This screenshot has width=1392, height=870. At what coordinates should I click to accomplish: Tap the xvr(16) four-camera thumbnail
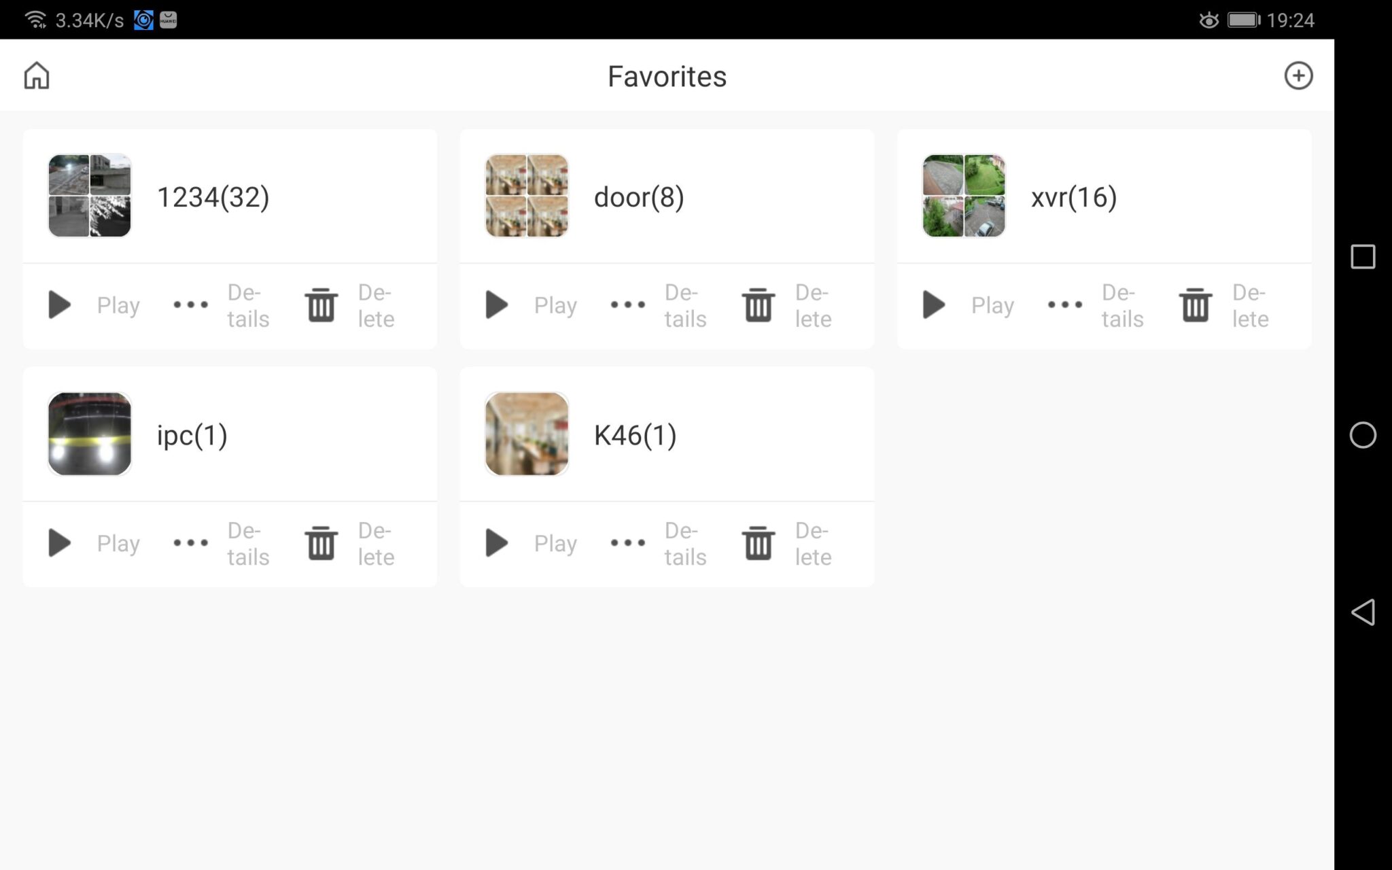tap(963, 196)
